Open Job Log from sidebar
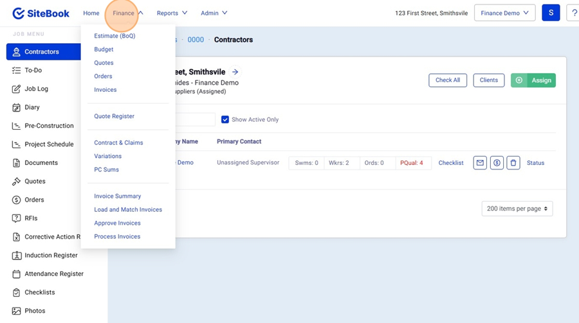Screen dimensions: 579x323 pos(36,89)
